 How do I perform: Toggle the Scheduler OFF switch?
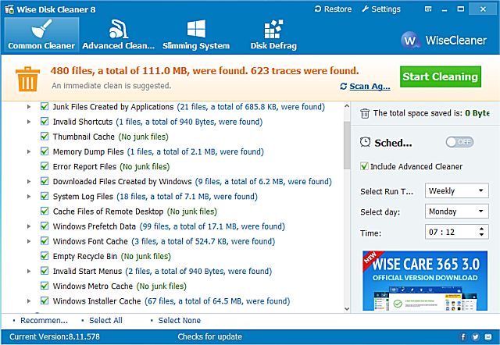click(x=459, y=142)
